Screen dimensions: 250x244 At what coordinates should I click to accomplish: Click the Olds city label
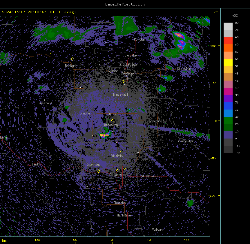pyautogui.click(x=113, y=114)
